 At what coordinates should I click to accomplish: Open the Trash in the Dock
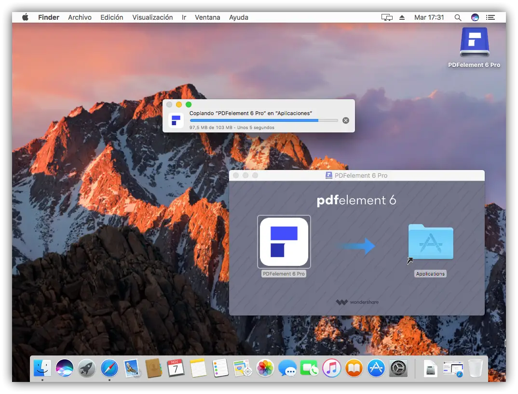(x=476, y=368)
